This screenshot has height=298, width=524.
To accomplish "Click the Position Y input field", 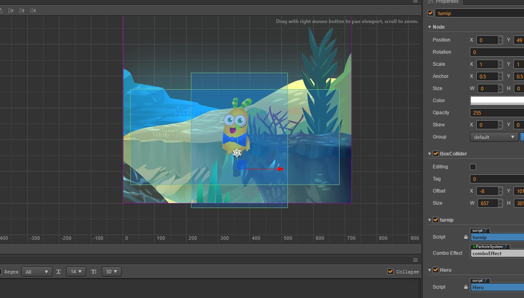I will point(519,40).
